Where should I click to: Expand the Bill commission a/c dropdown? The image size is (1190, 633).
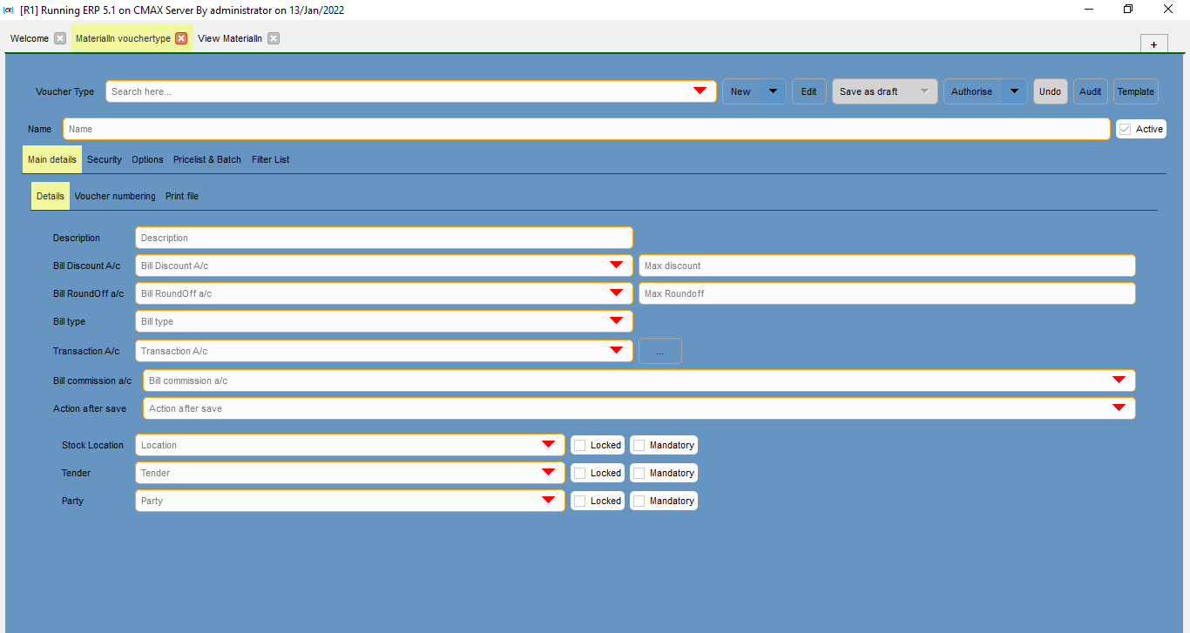point(1119,380)
